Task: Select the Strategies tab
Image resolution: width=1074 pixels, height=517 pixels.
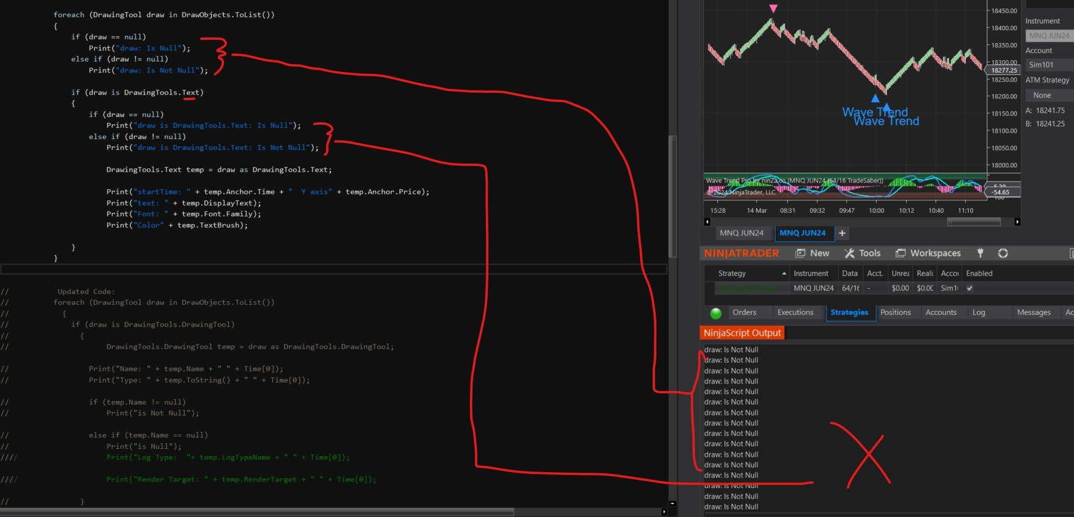Action: [849, 312]
